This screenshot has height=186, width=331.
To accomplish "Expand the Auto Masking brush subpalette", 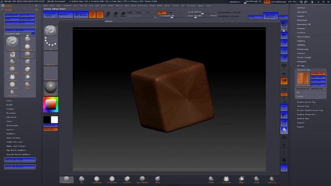I will pyautogui.click(x=13, y=138).
